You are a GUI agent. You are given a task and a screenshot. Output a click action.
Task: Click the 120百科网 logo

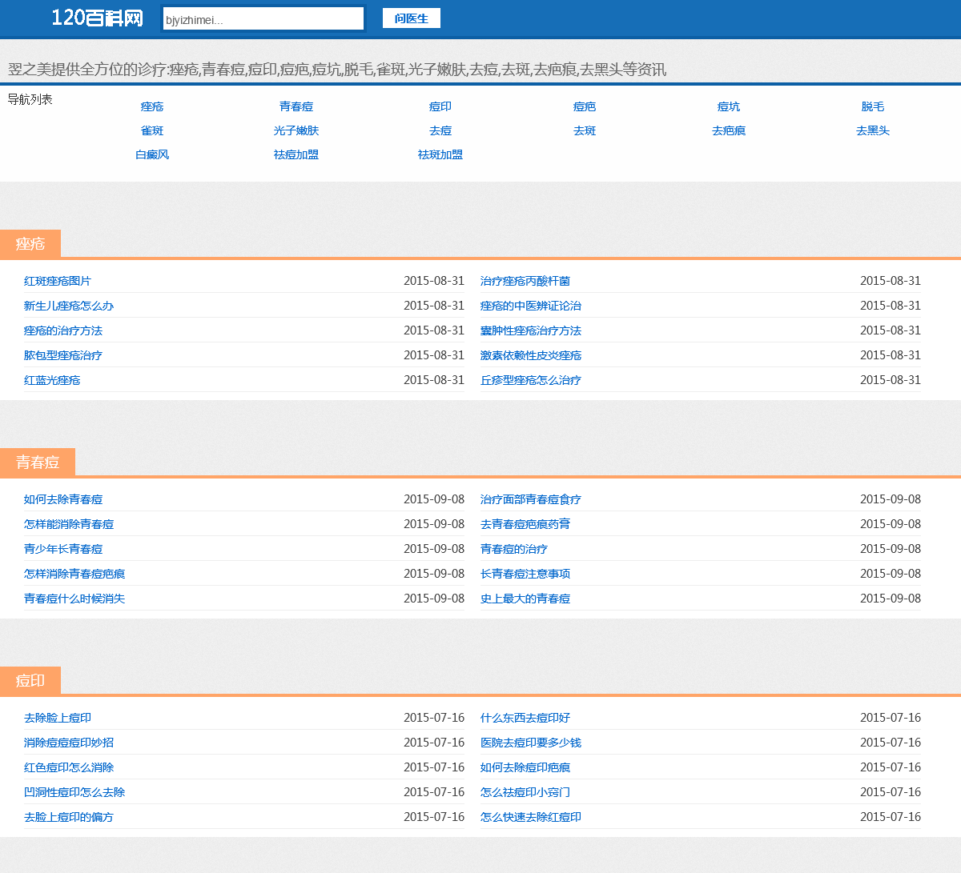(97, 18)
